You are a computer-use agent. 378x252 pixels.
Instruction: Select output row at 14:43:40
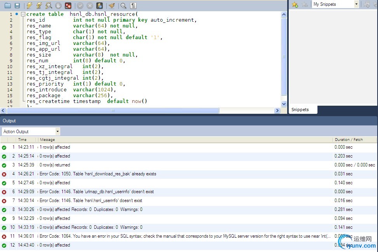coord(188,245)
